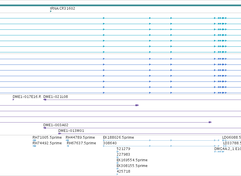Viewport: 241px width, 176px height.
Task: Select the light-blue EST glyph under RH44789.5prime
Action: [67, 140]
